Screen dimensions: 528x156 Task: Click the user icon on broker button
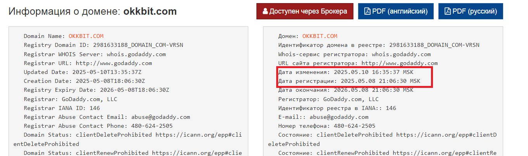tap(265, 11)
